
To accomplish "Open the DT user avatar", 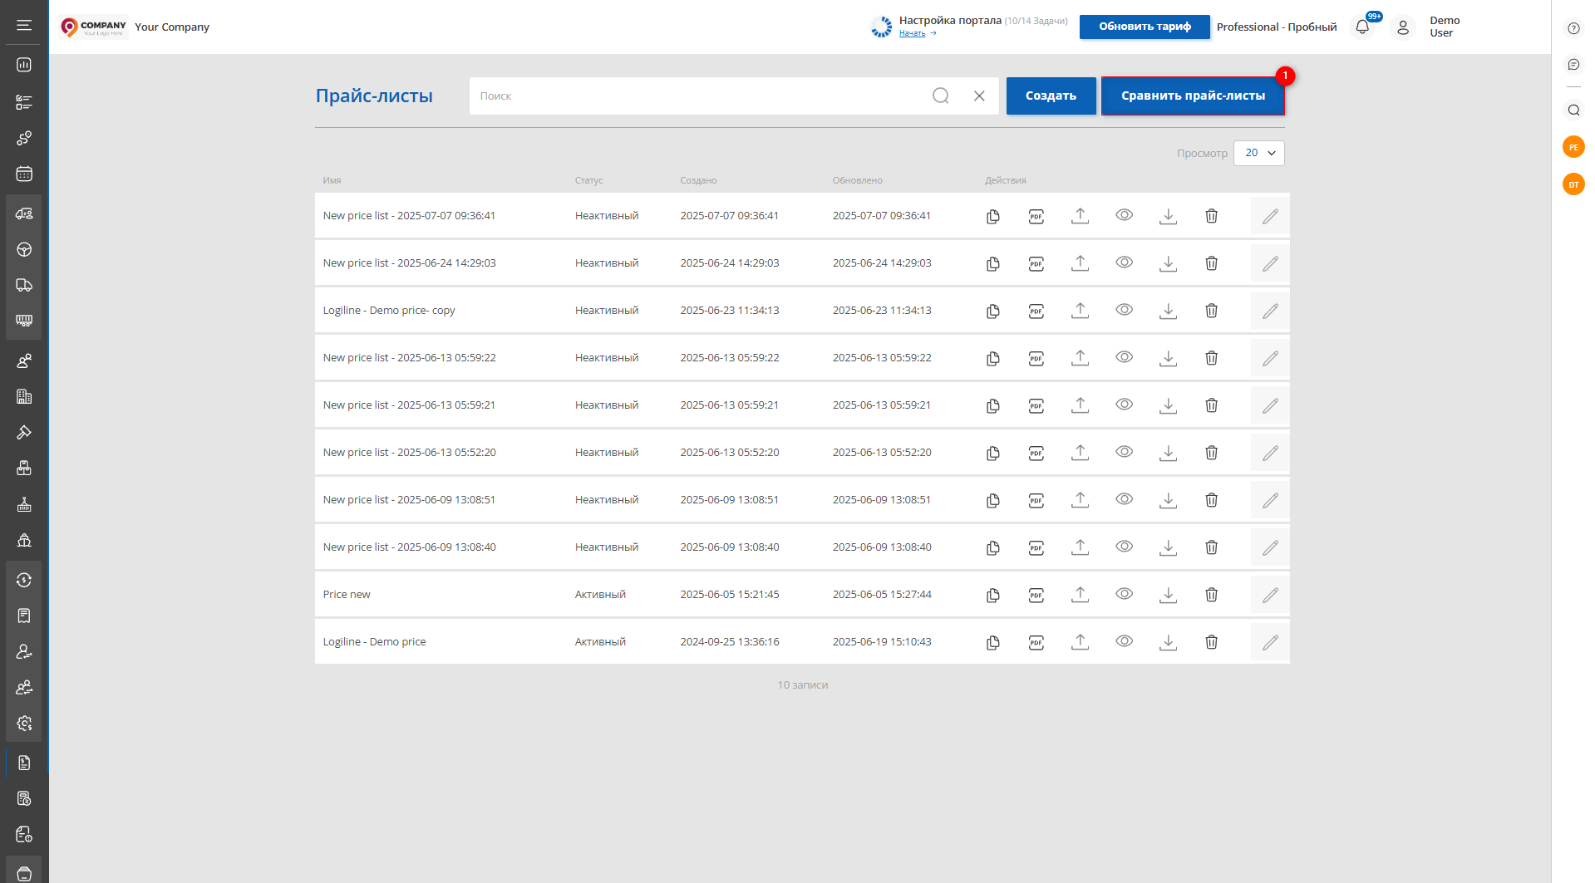I will pyautogui.click(x=1573, y=184).
